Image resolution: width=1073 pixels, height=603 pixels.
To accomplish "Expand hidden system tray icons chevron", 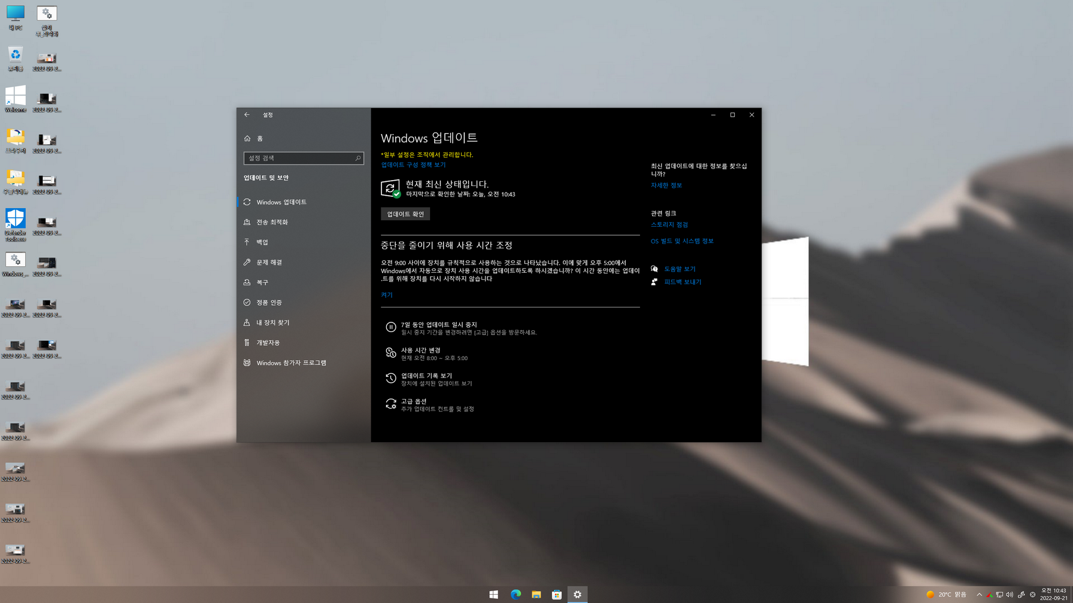I will (x=979, y=595).
